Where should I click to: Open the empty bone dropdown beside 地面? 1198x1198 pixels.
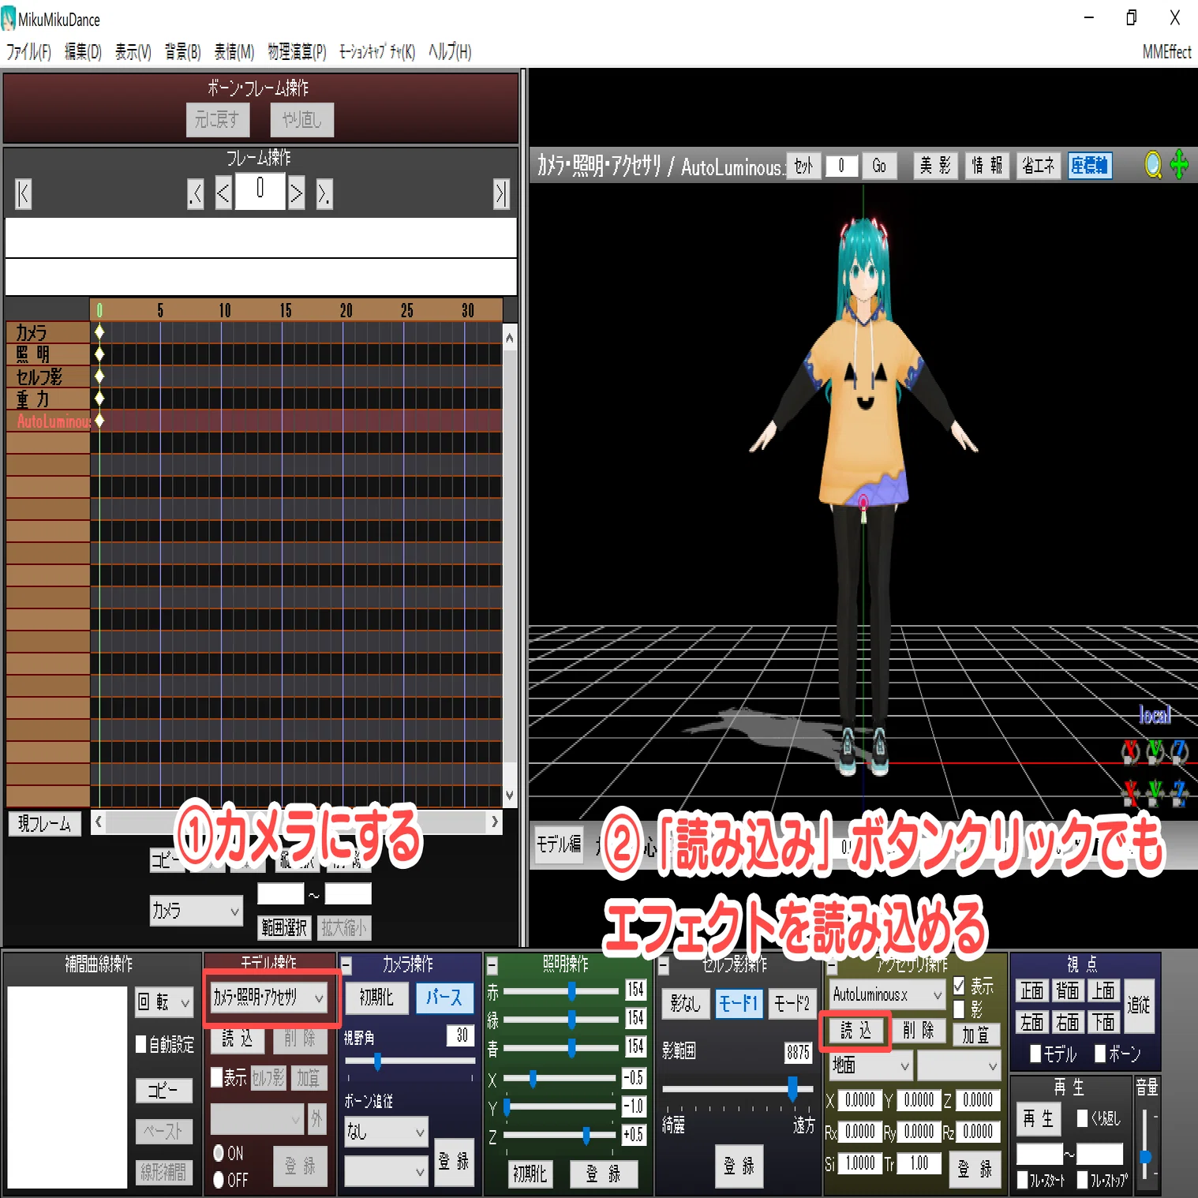(x=959, y=1065)
